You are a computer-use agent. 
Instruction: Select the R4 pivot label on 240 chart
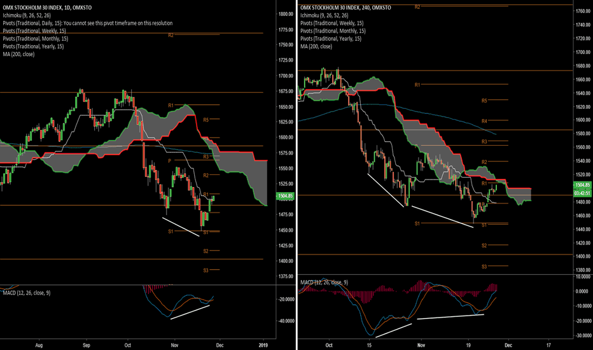click(x=484, y=122)
